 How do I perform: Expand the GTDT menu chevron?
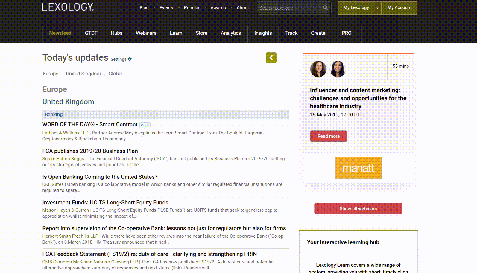91,38
